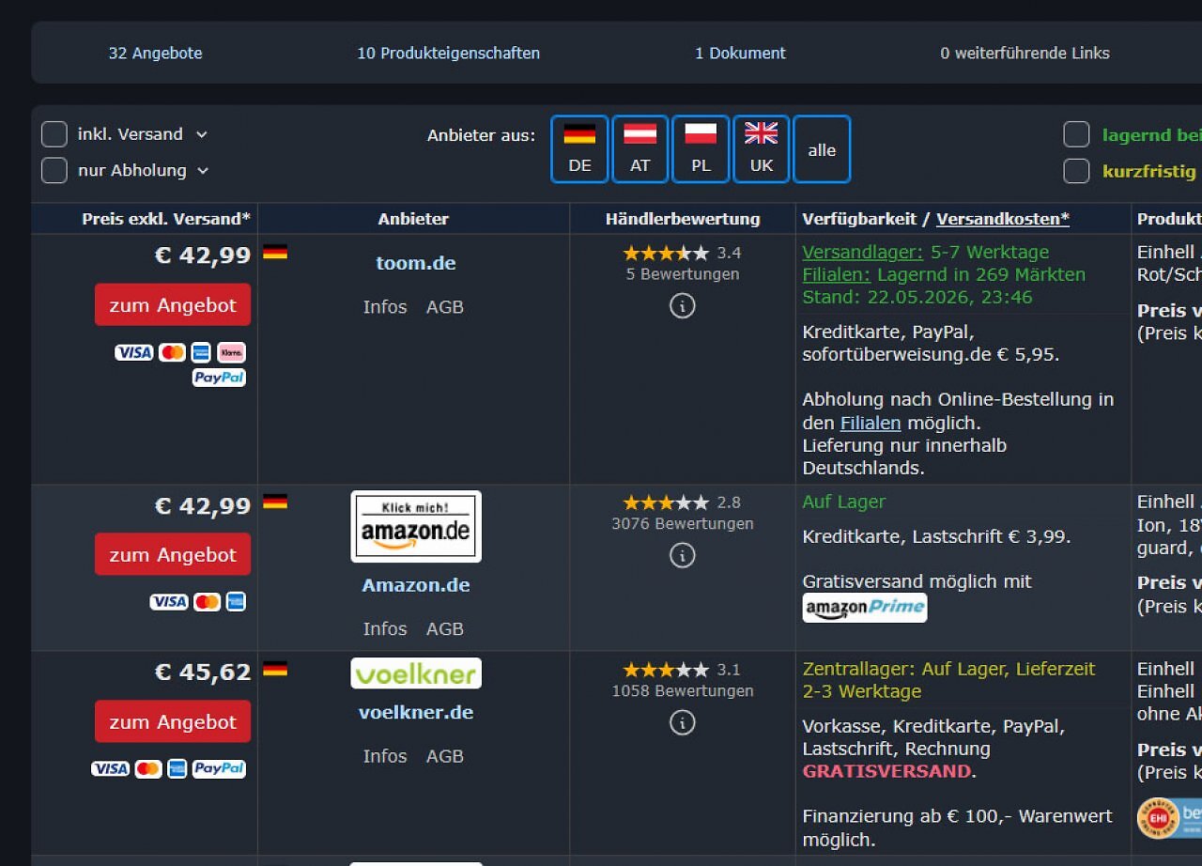Click 'zum Angebot' for Amazon.de
The width and height of the screenshot is (1202, 866).
pos(173,554)
